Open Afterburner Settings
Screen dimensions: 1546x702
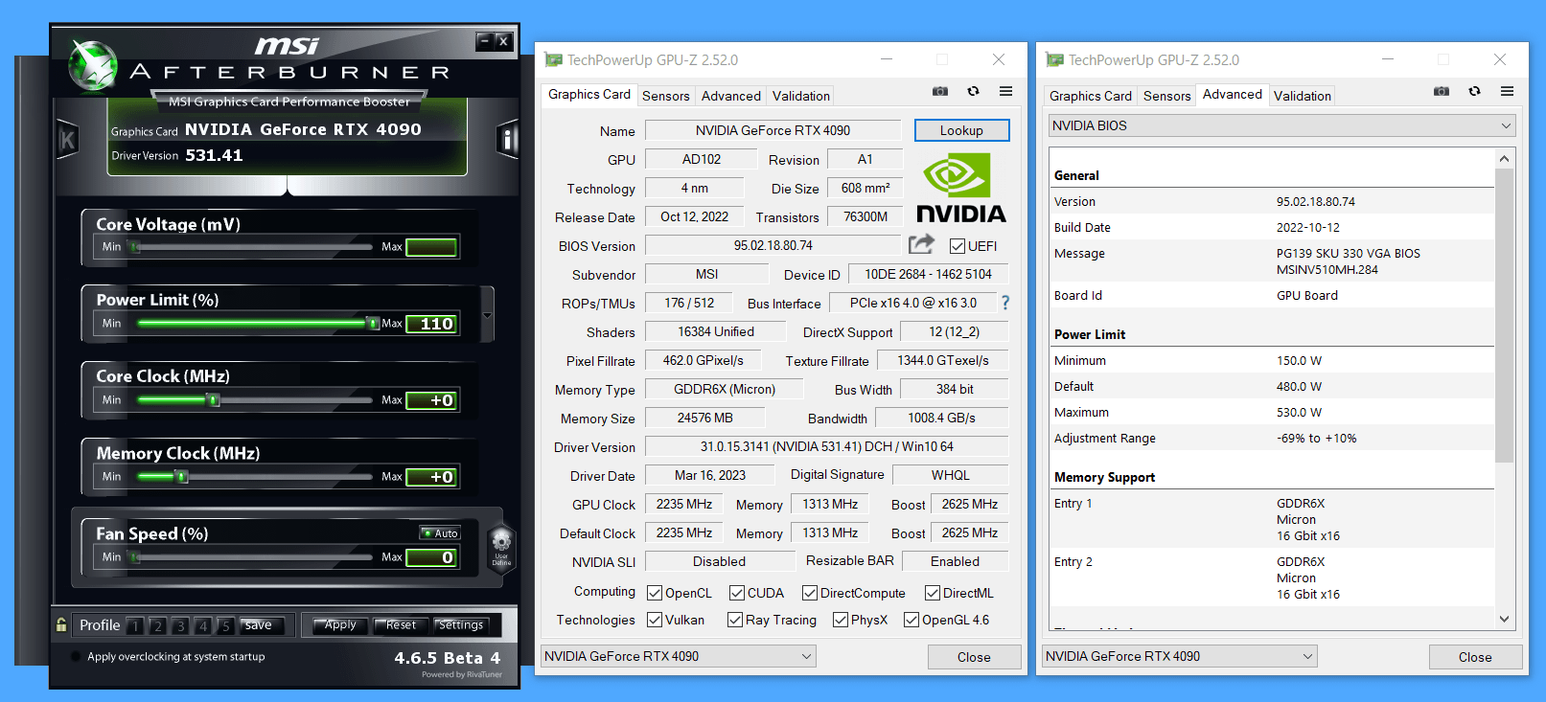point(461,625)
